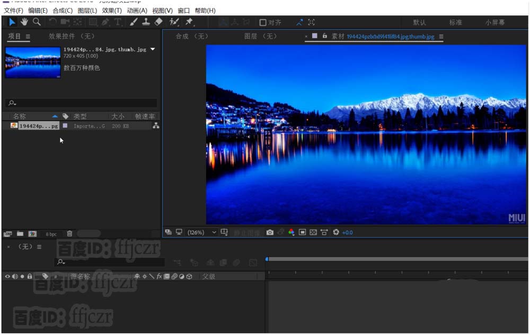Switch to the 小屏幕 workspace
Image resolution: width=530 pixels, height=335 pixels.
(x=495, y=23)
